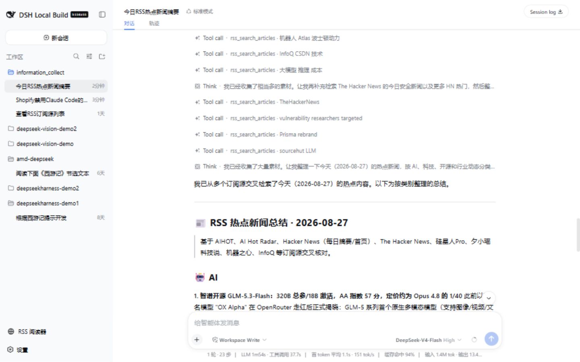
Task: Start a new session with 新会话 button
Action: [56, 38]
